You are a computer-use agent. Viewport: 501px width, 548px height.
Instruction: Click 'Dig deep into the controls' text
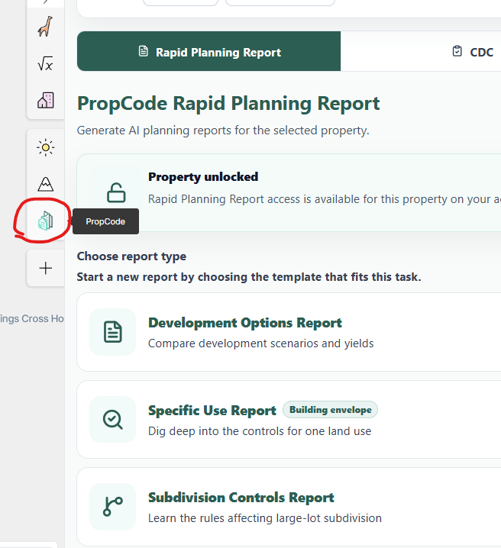point(260,431)
